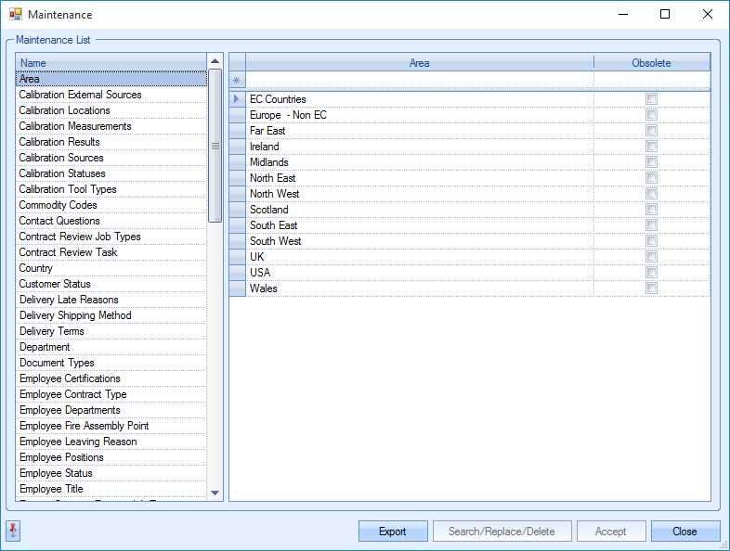730x551 pixels.
Task: Click the Maintenance List scrollbar thumb
Action: point(215,146)
